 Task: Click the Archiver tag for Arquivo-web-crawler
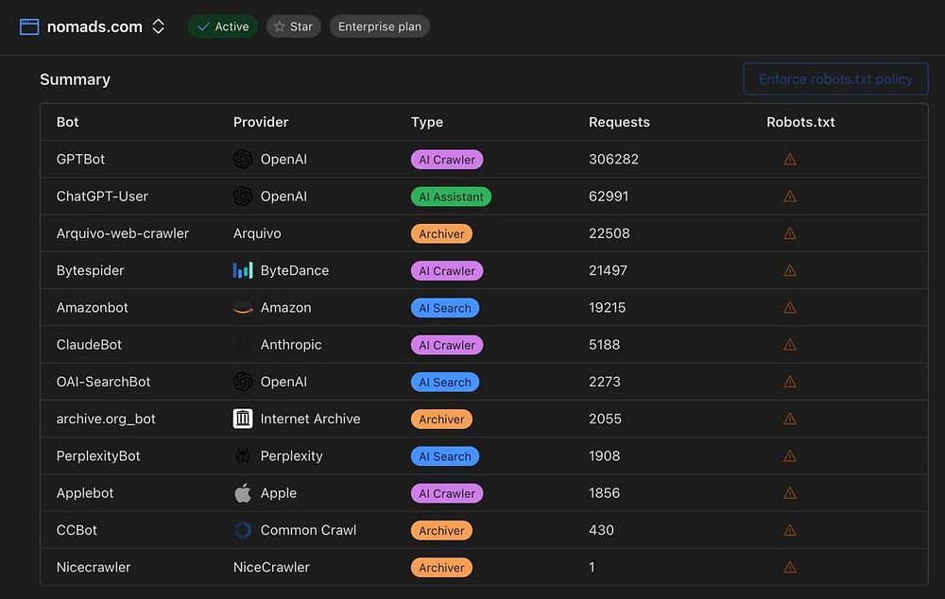441,233
